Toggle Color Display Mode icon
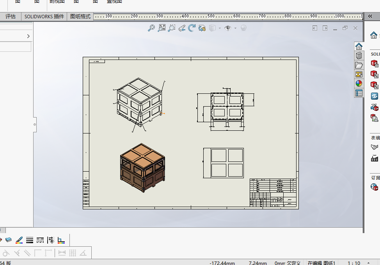380x265 pixels. click(61, 240)
